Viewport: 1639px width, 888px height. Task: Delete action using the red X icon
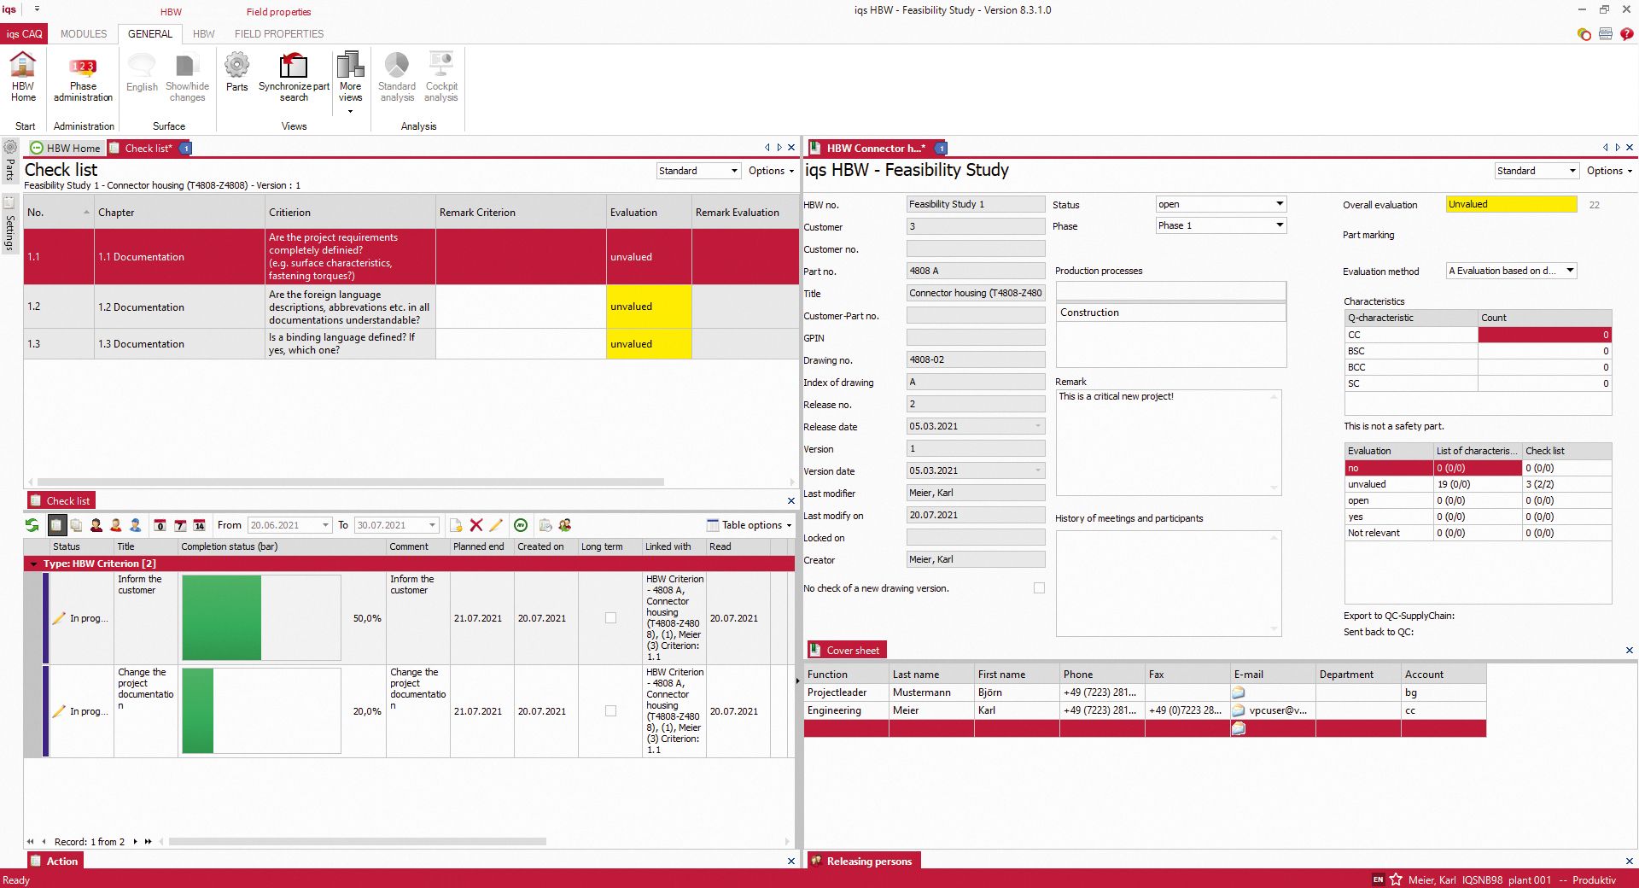point(476,525)
